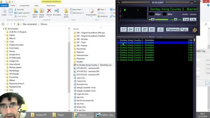Viewport: 210px width, 118px height.
Task: Select playlist entry 5 Brambles
Action: pos(155,50)
